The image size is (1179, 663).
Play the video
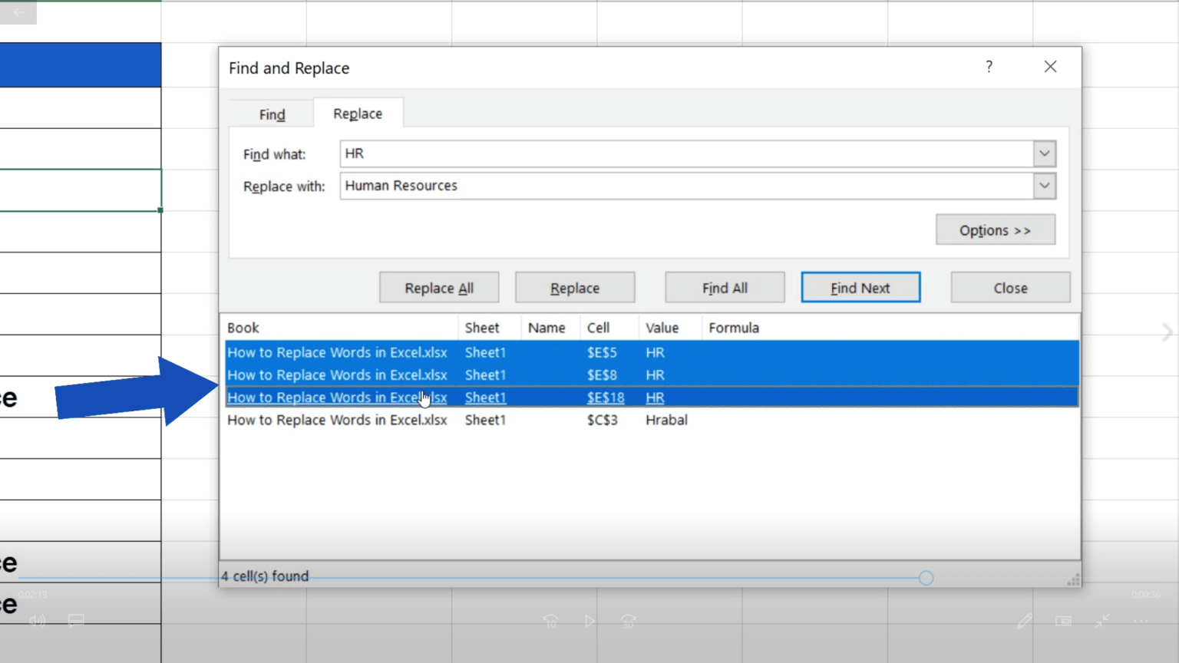(589, 621)
